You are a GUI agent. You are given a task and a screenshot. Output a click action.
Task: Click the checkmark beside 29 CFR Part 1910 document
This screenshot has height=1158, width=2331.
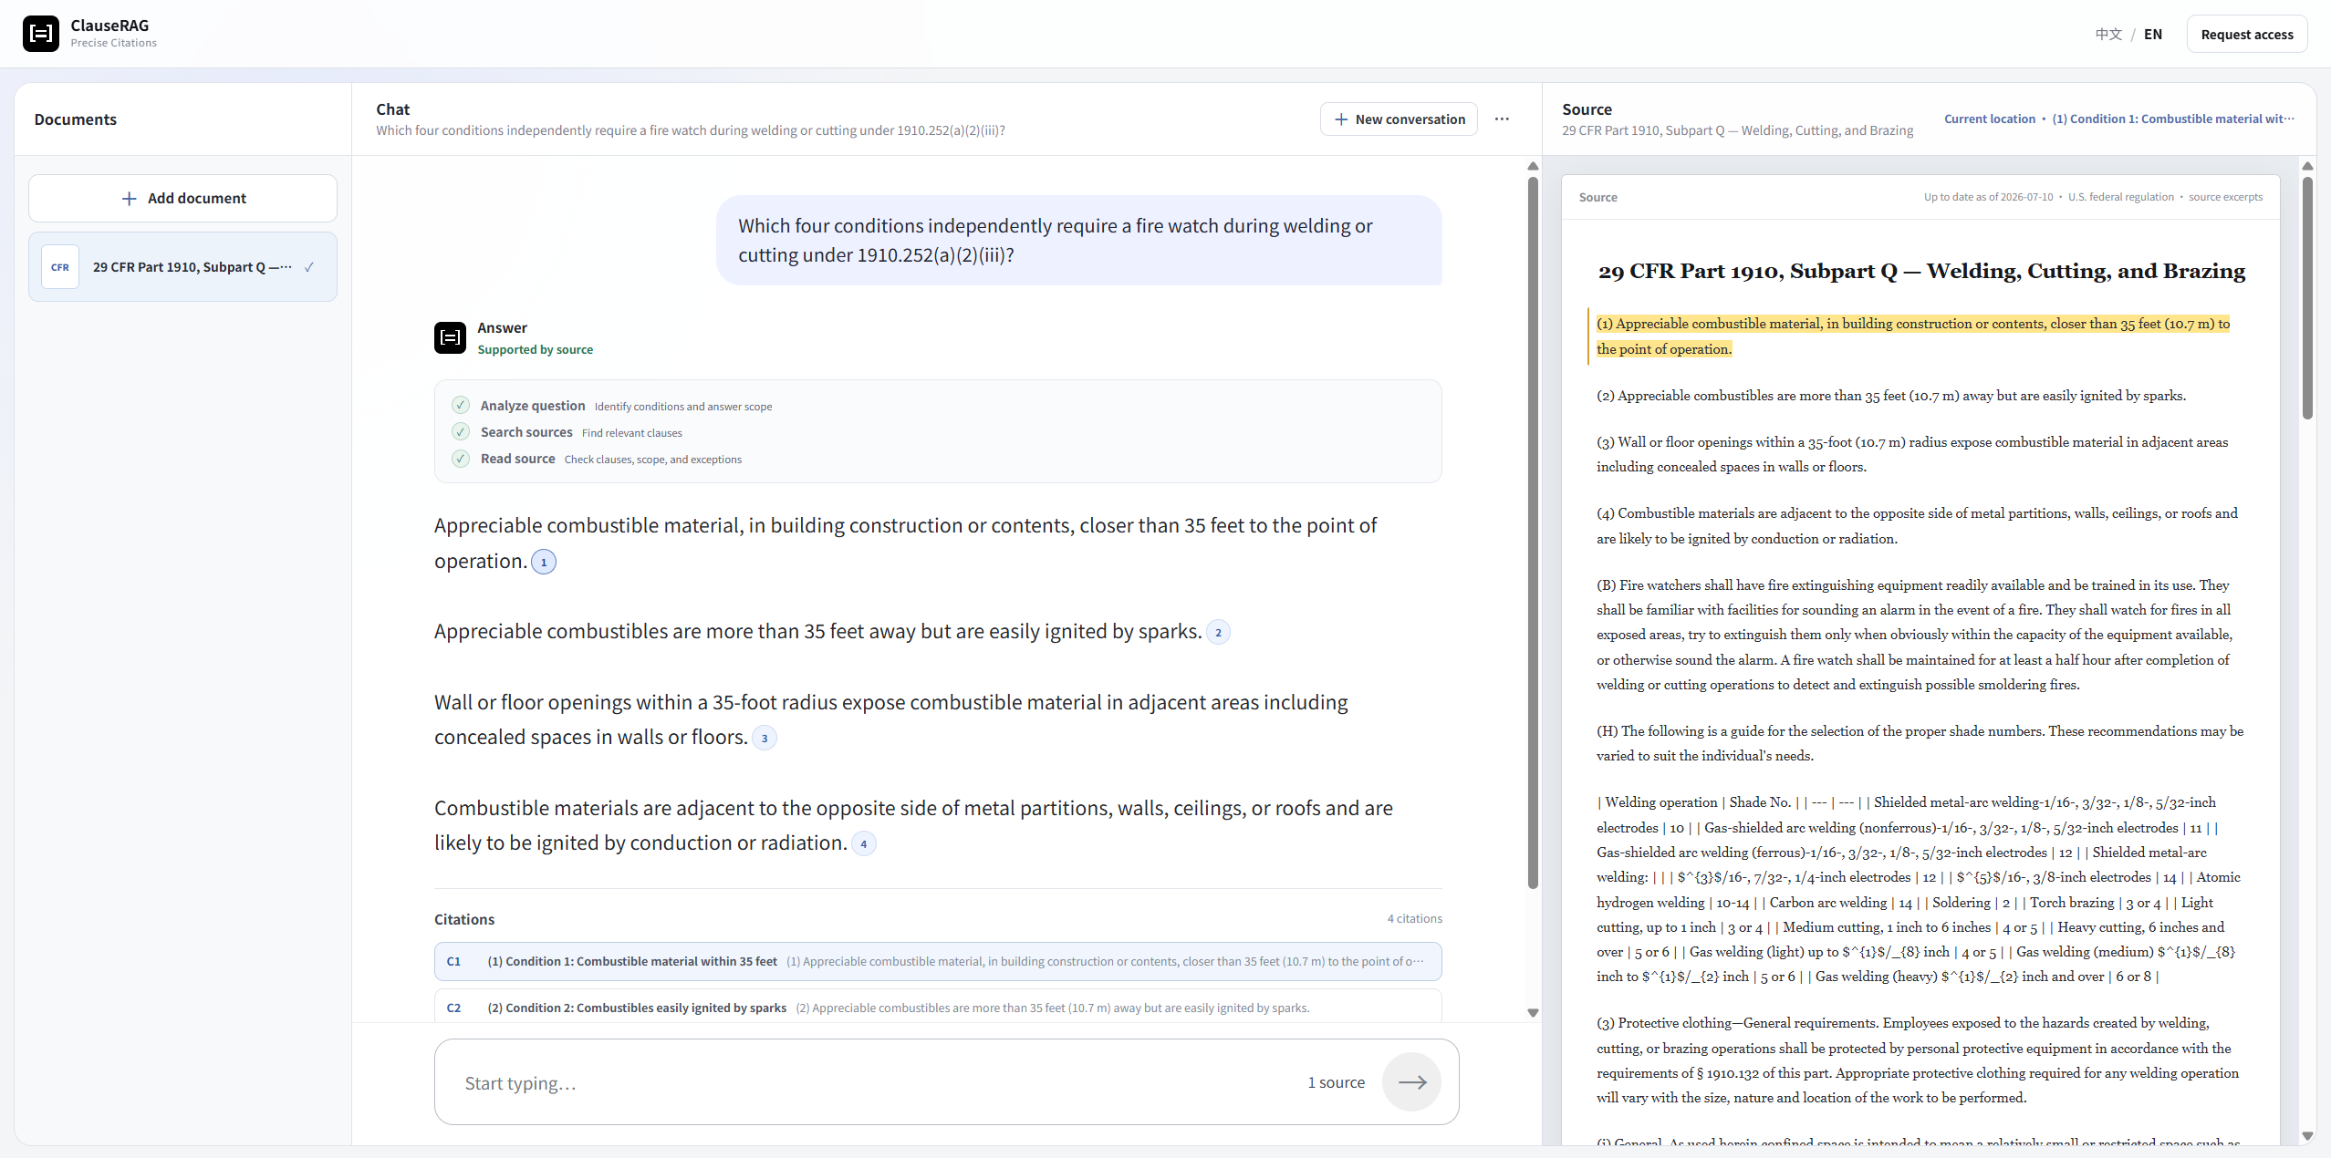(309, 267)
